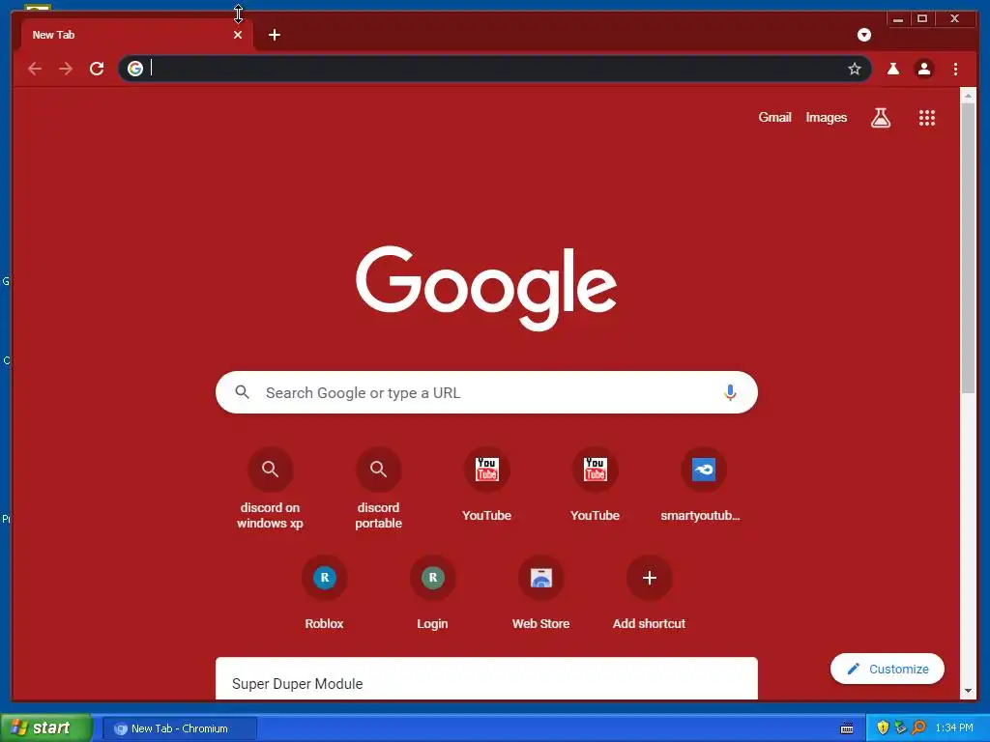This screenshot has height=742, width=990.
Task: Click the network connection tray icon
Action: coord(900,728)
